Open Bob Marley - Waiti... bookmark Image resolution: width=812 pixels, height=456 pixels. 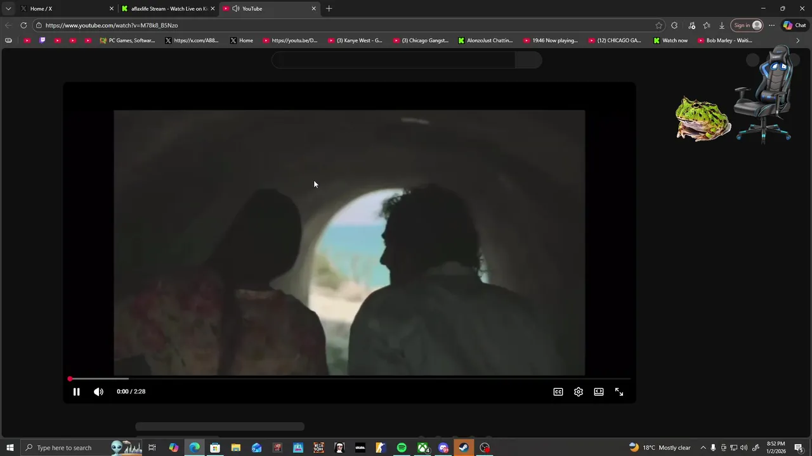click(725, 41)
